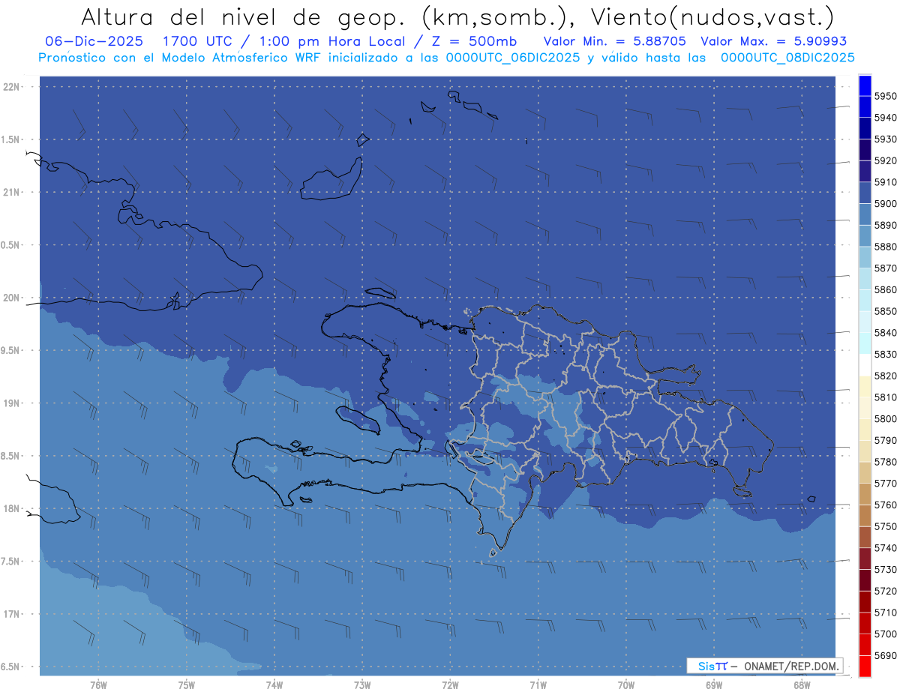This screenshot has height=695, width=900.
Task: Click the latitude axis label '17N'
Action: [x=11, y=614]
